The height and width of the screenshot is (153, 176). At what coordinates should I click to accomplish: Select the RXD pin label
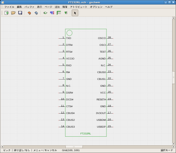click(69, 66)
